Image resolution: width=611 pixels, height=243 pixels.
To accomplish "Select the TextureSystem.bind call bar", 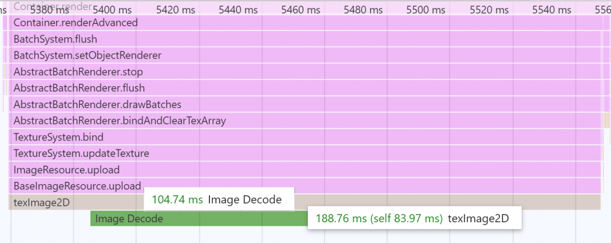I will click(305, 137).
